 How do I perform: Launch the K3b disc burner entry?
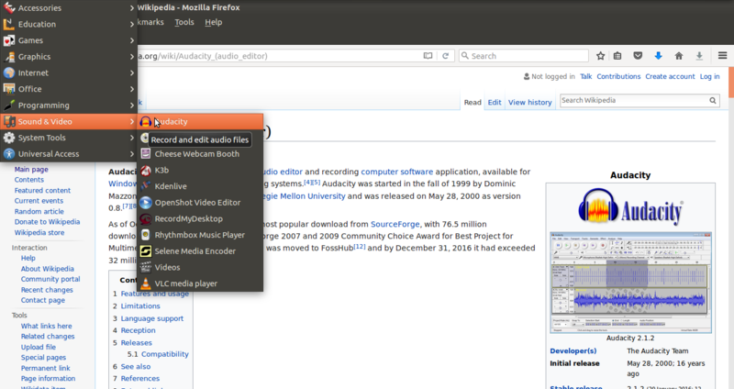(200, 171)
